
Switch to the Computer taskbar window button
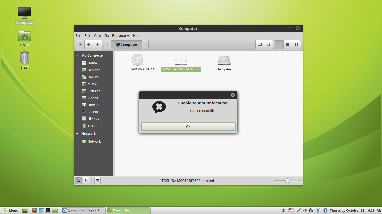(x=129, y=210)
